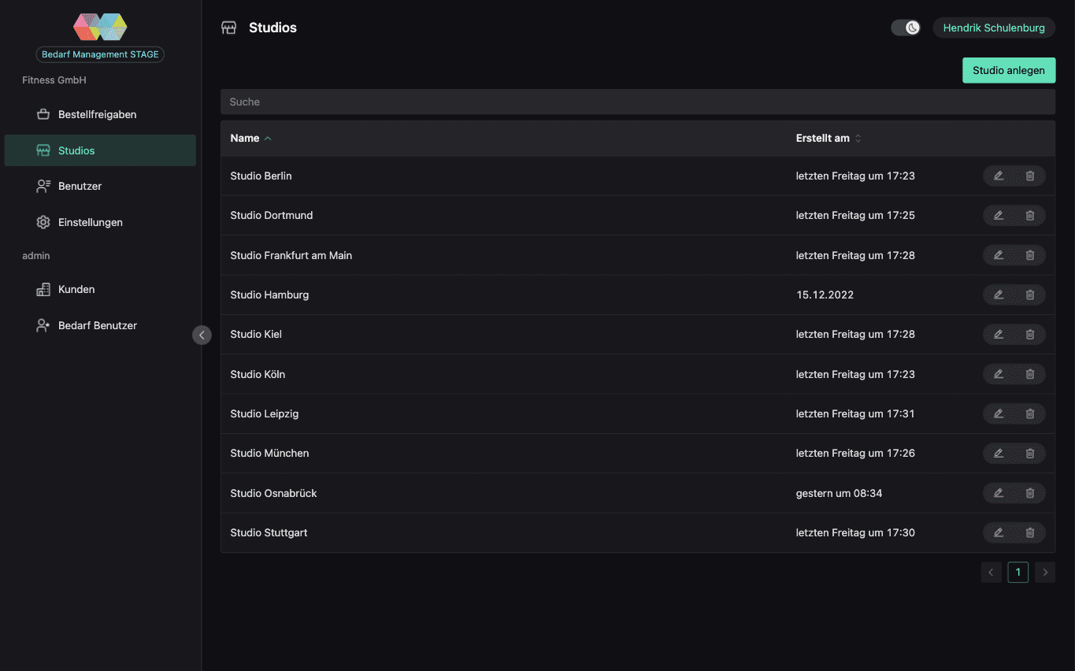Click the Bedarf Management logo
The height and width of the screenshot is (671, 1075).
pyautogui.click(x=100, y=27)
